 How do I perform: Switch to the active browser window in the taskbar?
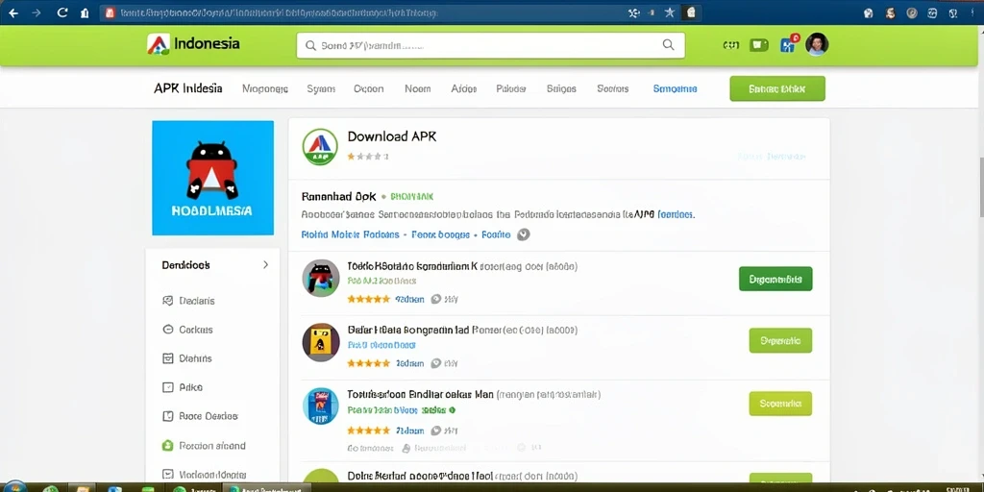(x=266, y=487)
